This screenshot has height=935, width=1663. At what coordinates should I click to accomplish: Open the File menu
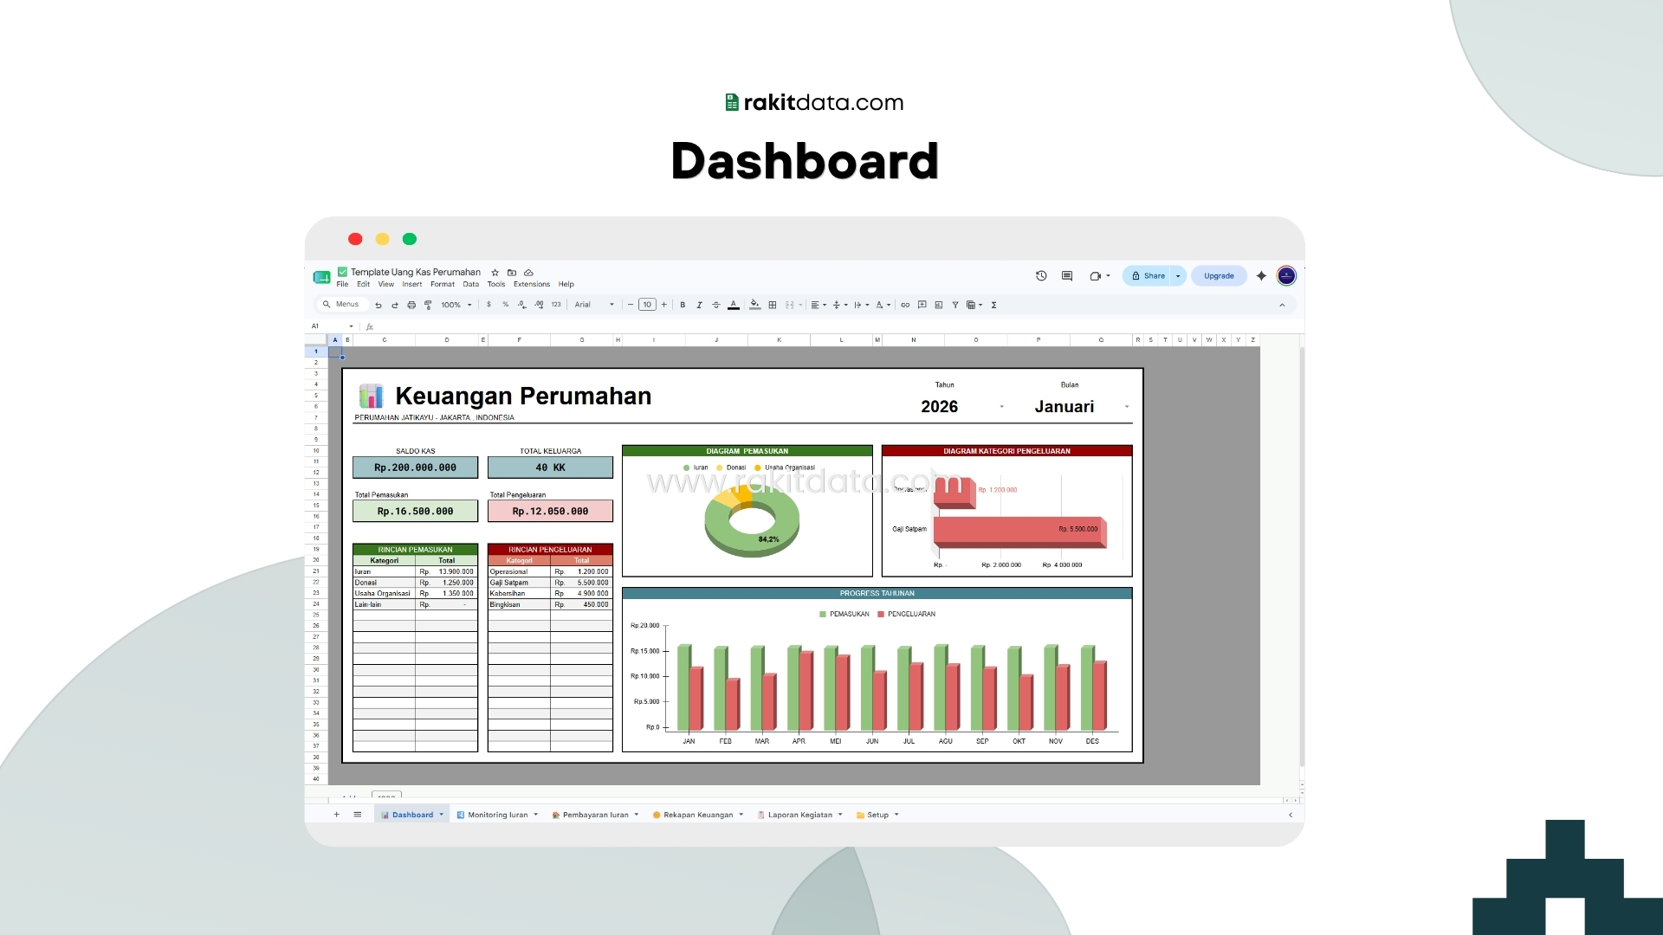342,284
